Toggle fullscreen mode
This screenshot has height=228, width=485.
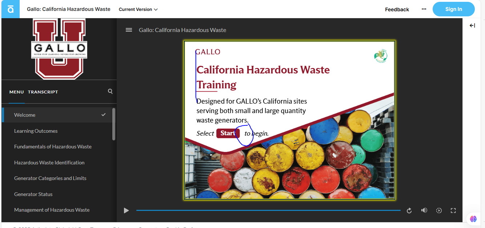(x=453, y=211)
